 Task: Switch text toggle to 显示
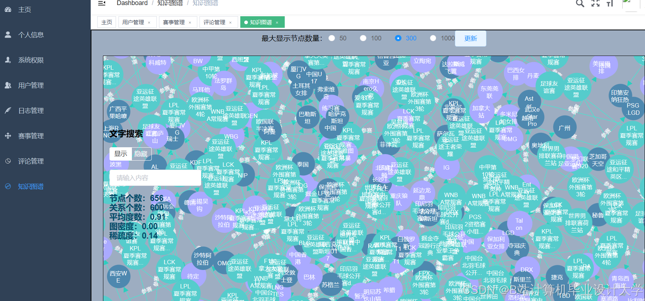pos(121,154)
